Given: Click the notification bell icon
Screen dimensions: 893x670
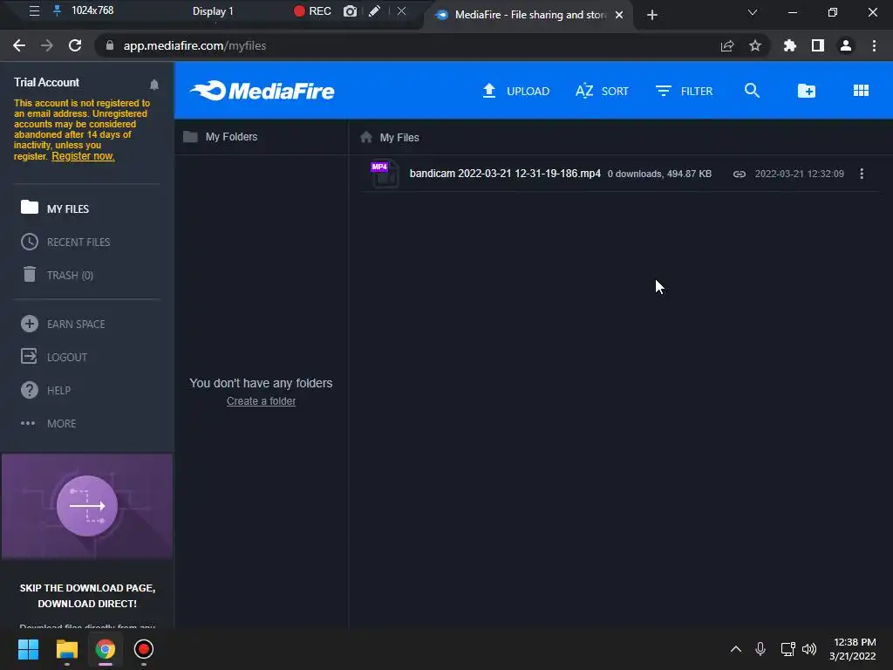Looking at the screenshot, I should 153,85.
